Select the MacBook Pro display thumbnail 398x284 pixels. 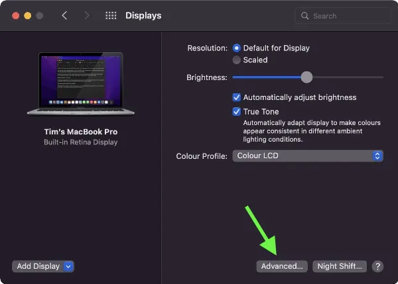pyautogui.click(x=81, y=84)
